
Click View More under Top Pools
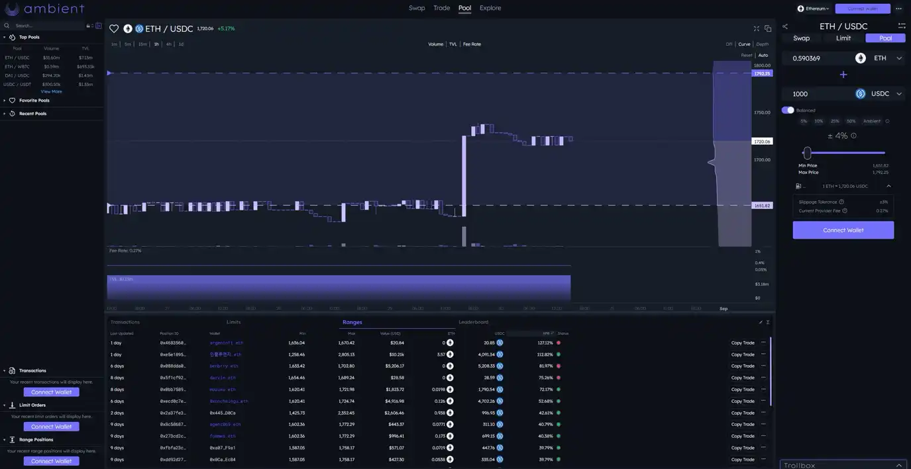tap(51, 91)
